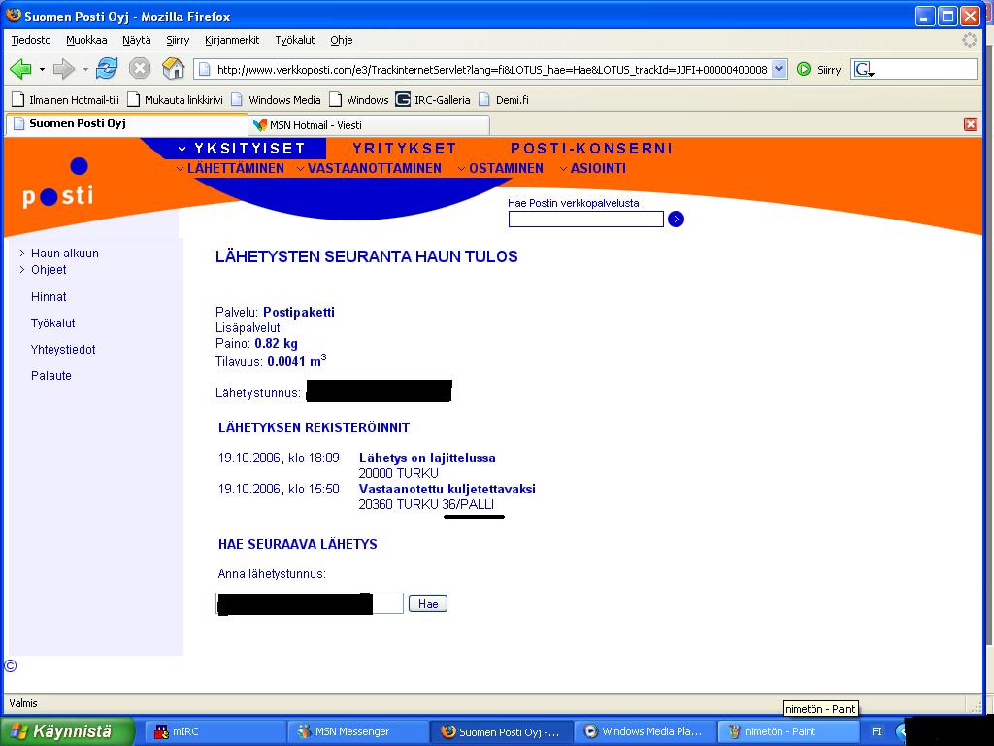The height and width of the screenshot is (746, 994).
Task: Click the Yhteystiedot sidebar link
Action: point(63,350)
